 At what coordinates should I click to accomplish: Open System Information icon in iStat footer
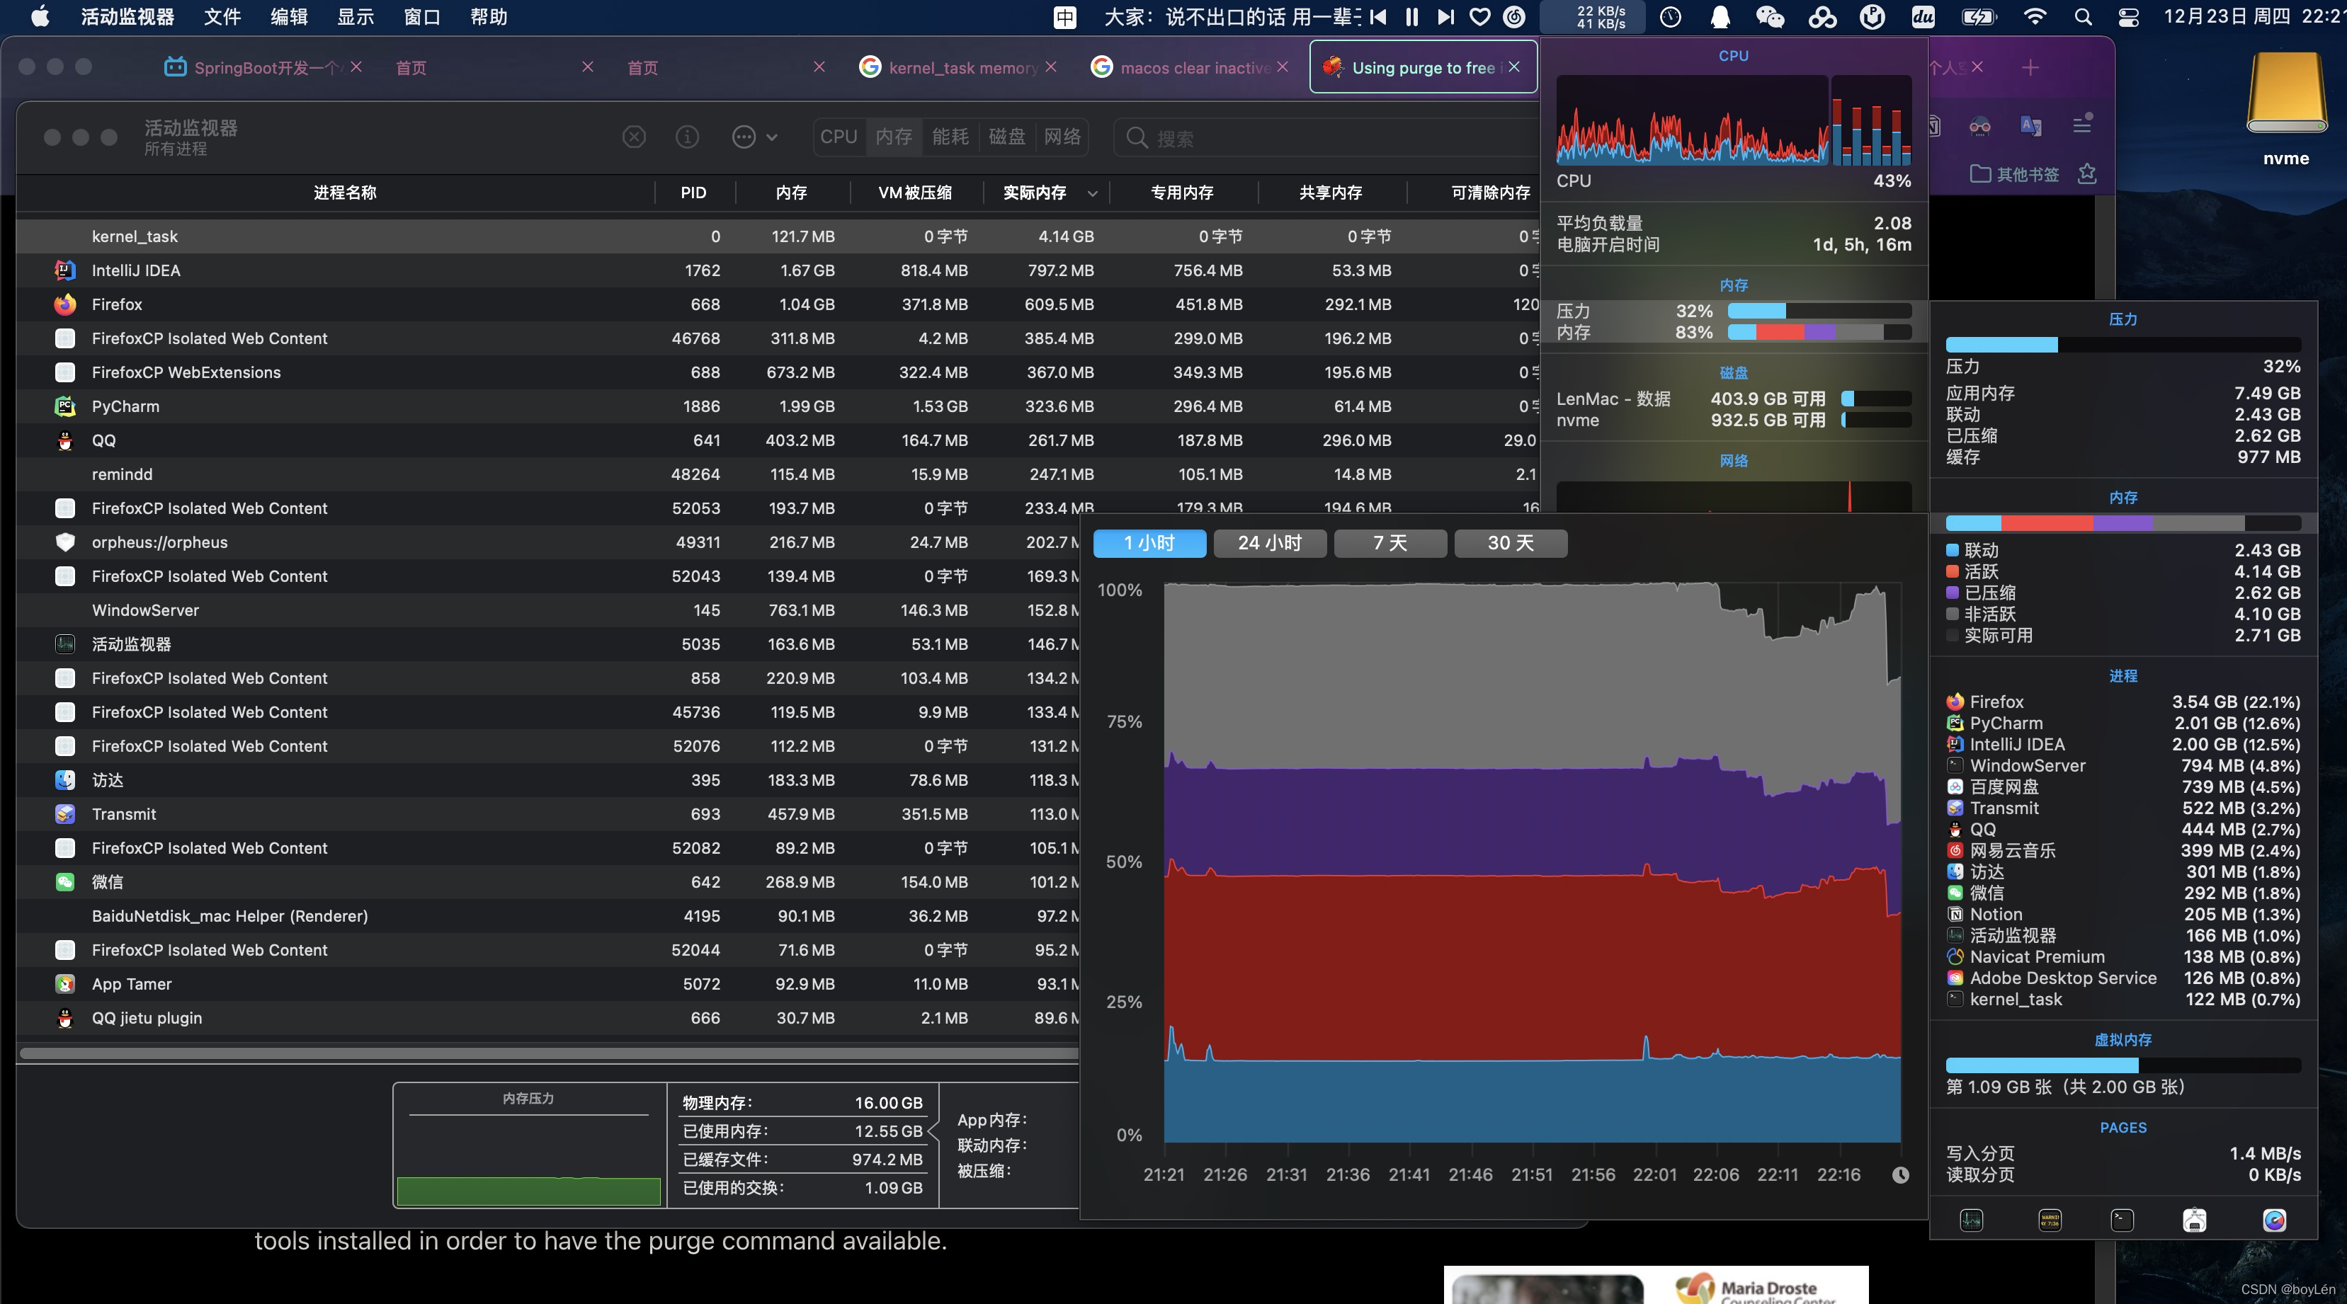coord(2194,1220)
